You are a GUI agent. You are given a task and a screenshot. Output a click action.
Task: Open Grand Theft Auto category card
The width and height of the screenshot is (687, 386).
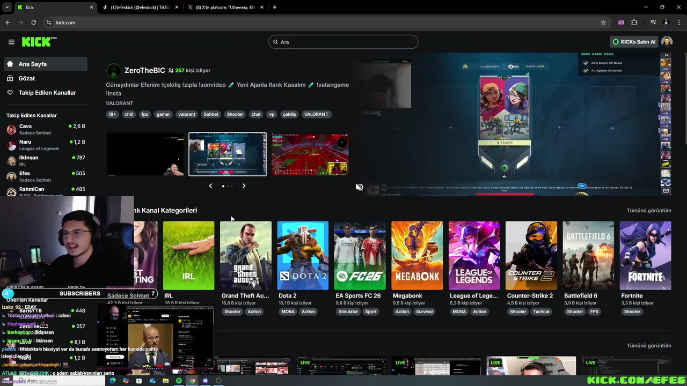(x=246, y=256)
